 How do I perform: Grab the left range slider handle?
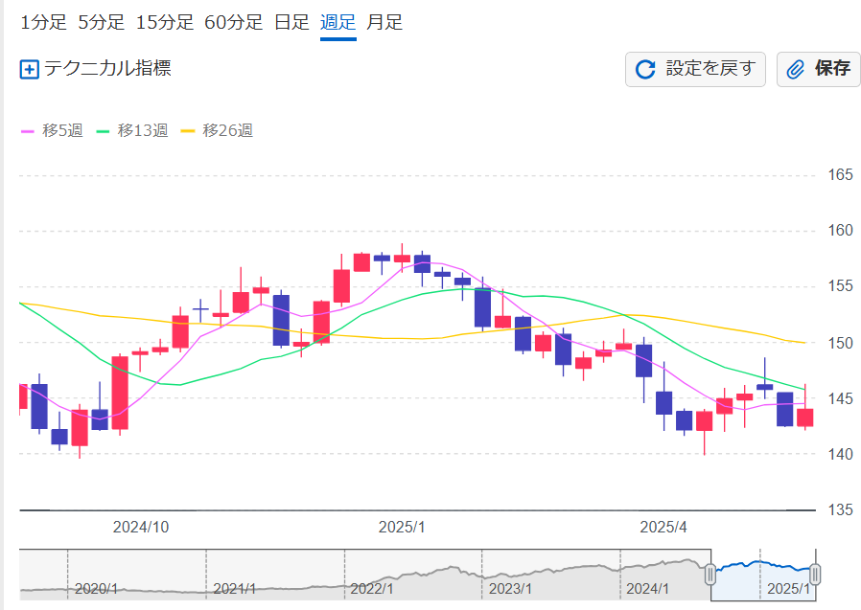[710, 575]
